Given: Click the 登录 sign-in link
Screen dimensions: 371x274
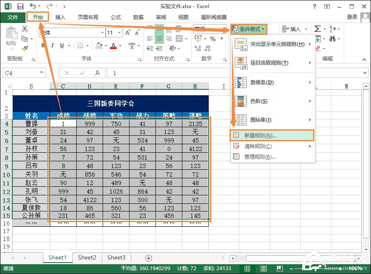Looking at the screenshot, I should click(352, 17).
